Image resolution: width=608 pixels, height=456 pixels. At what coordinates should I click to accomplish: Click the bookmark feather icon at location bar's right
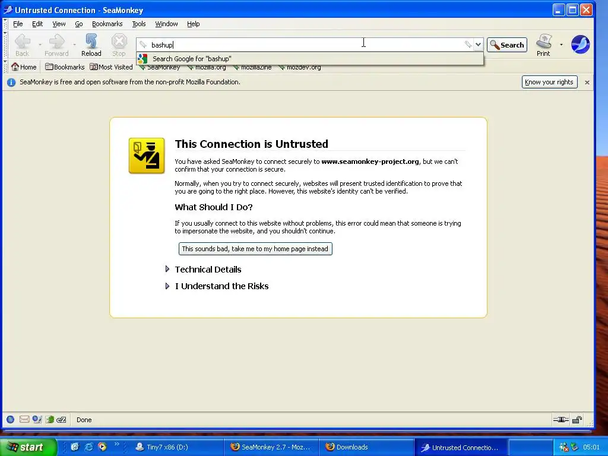click(x=468, y=45)
